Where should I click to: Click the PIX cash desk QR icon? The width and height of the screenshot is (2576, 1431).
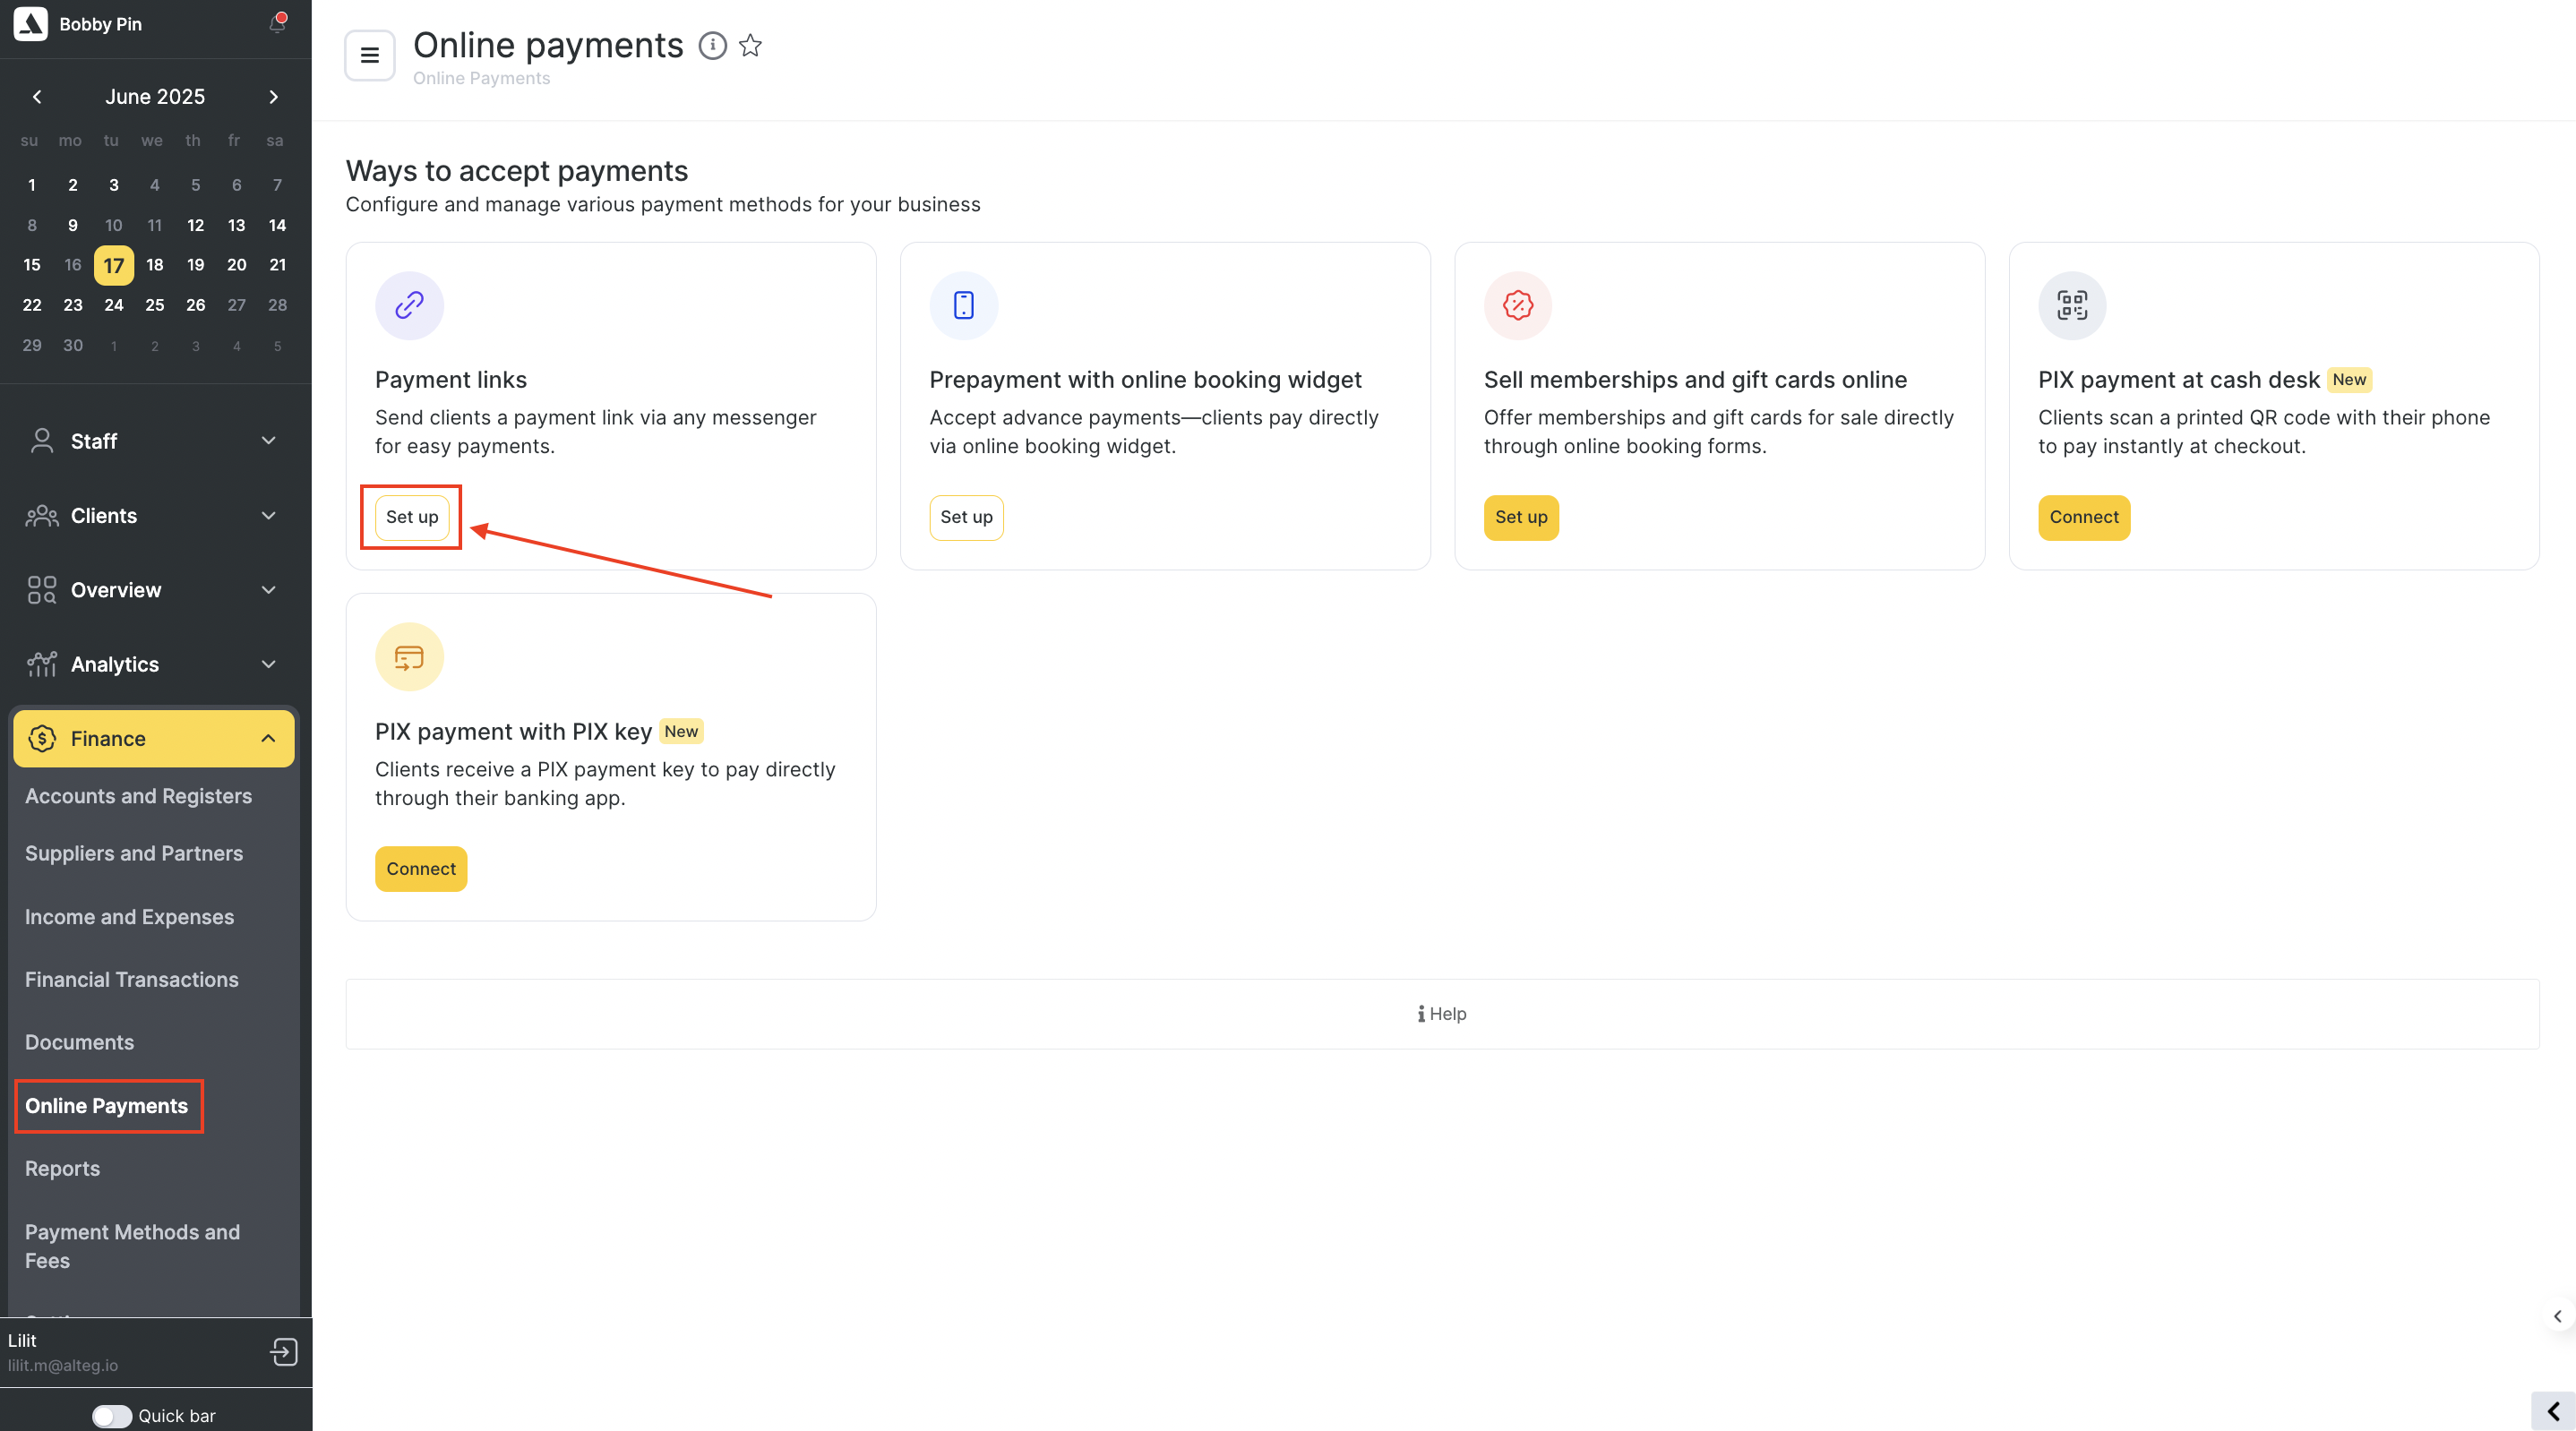coord(2072,305)
